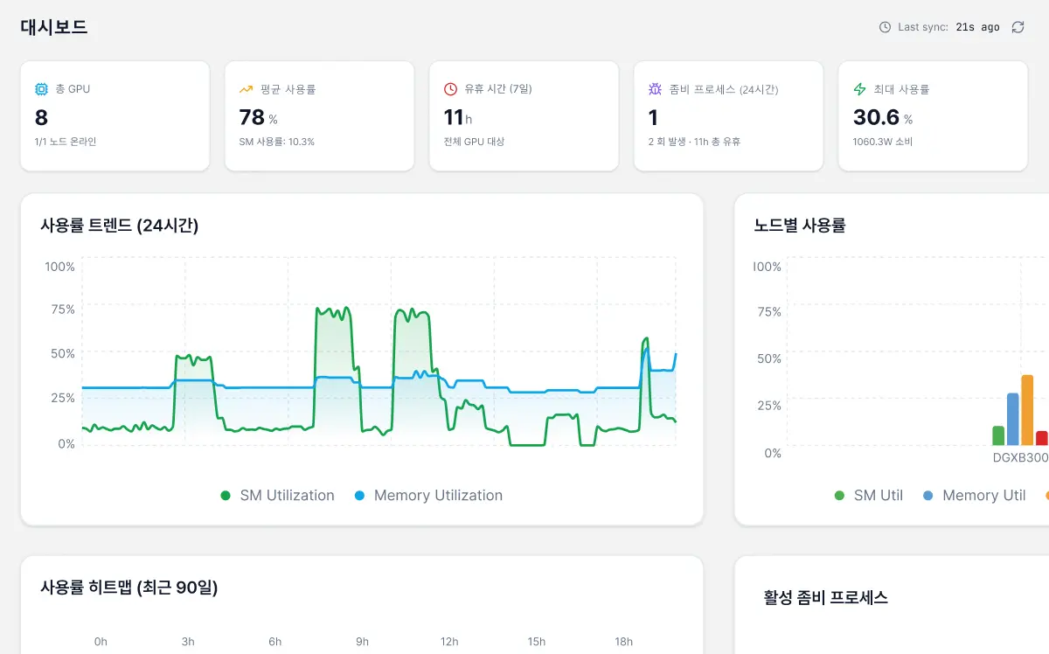This screenshot has width=1049, height=654.
Task: Click the 활성 좀비 프로세스 panel title
Action: (x=826, y=598)
